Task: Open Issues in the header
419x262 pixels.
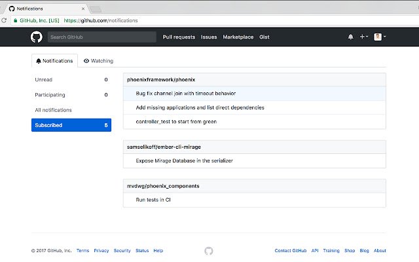Action: [209, 37]
